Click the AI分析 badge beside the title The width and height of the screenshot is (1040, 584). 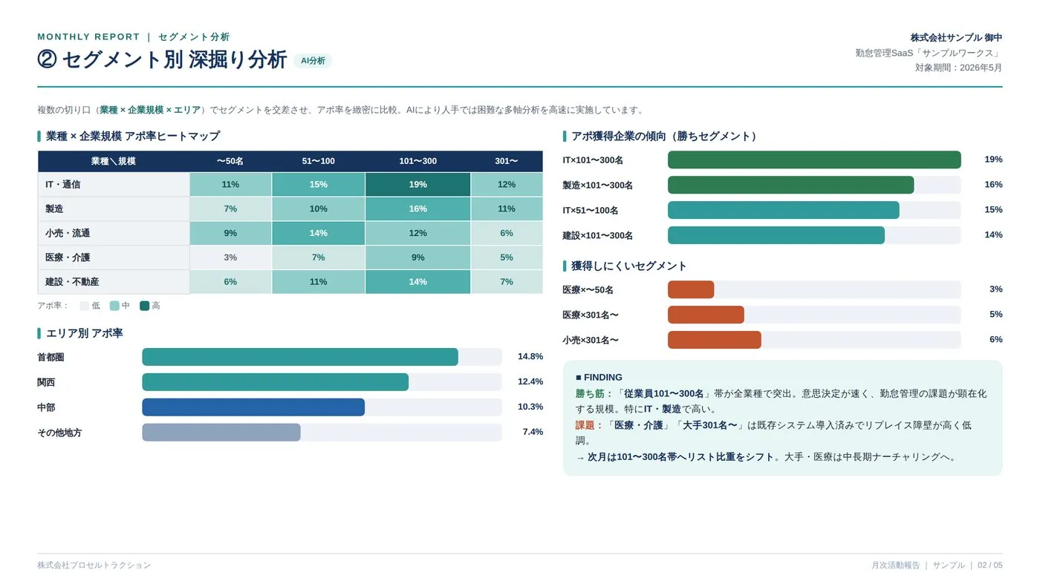pyautogui.click(x=313, y=61)
